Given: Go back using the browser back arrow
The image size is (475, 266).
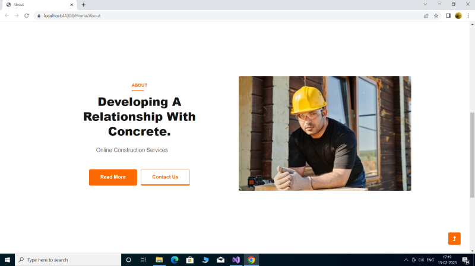Looking at the screenshot, I should [7, 15].
